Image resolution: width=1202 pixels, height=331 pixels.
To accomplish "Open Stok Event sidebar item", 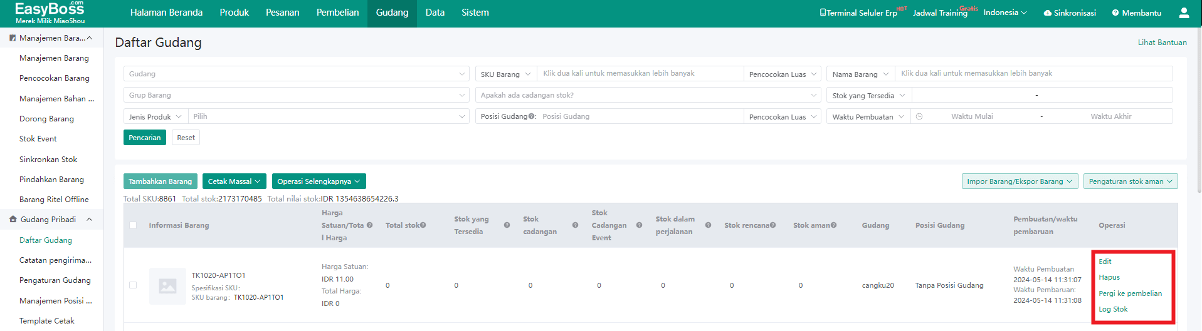I will click(x=38, y=139).
